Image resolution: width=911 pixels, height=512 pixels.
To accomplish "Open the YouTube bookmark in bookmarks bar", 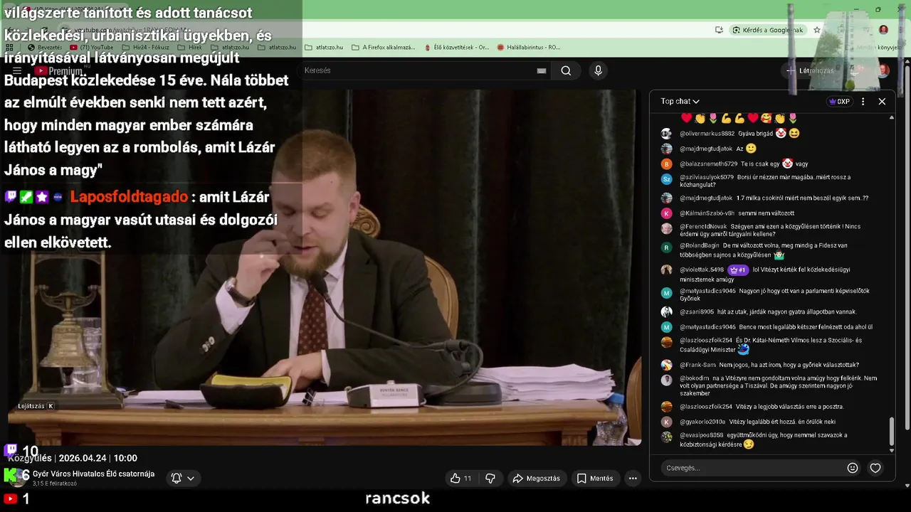I will click(x=92, y=48).
